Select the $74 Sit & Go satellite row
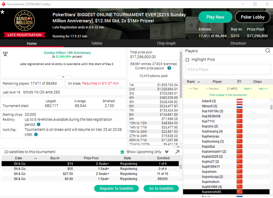Image resolution: width=273 pixels, height=198 pixels. tap(90, 164)
